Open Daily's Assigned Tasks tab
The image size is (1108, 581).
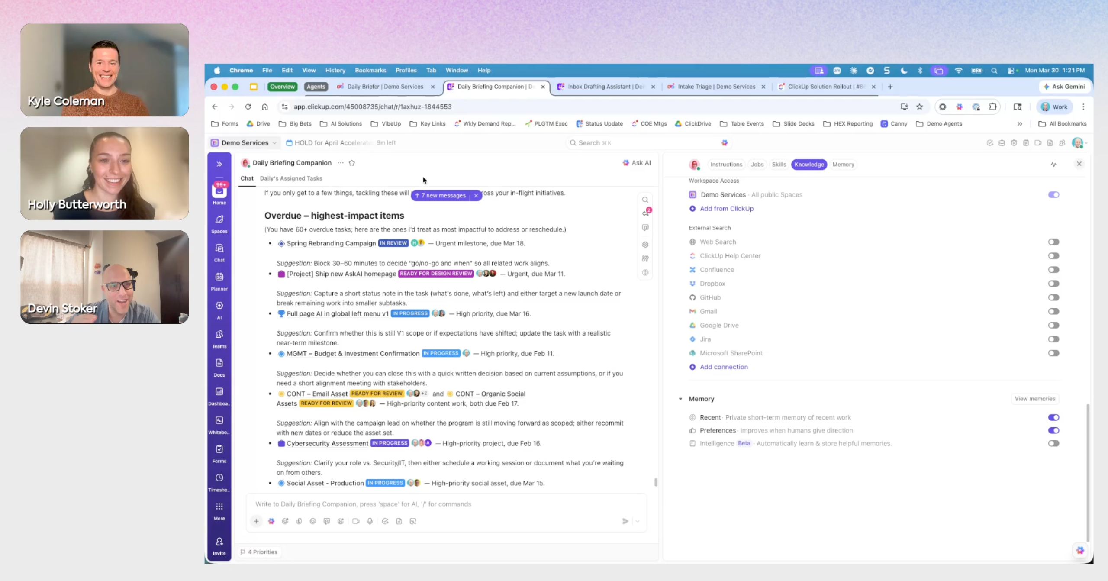coord(291,178)
